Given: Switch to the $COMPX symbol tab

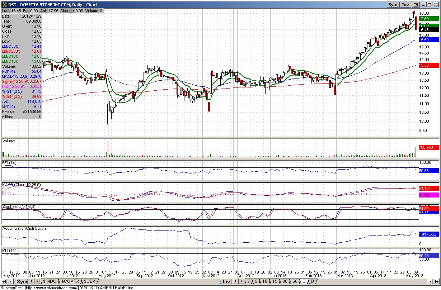Looking at the screenshot, I should click(70, 282).
